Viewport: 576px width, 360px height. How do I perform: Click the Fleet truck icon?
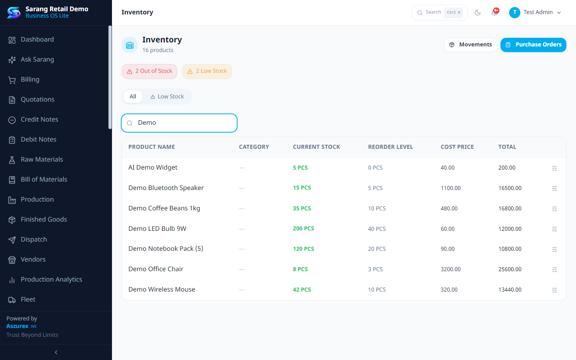tap(12, 300)
